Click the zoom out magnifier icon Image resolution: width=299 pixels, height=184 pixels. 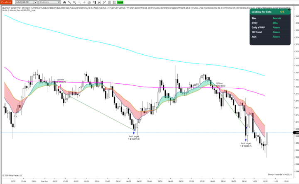[79, 2]
